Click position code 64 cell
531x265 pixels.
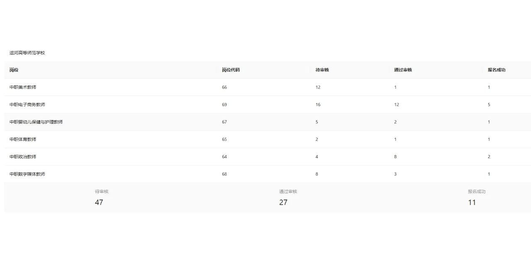[224, 157]
